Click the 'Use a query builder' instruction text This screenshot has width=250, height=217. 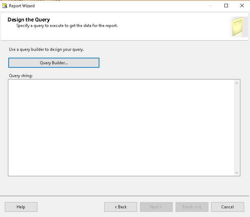coord(46,49)
